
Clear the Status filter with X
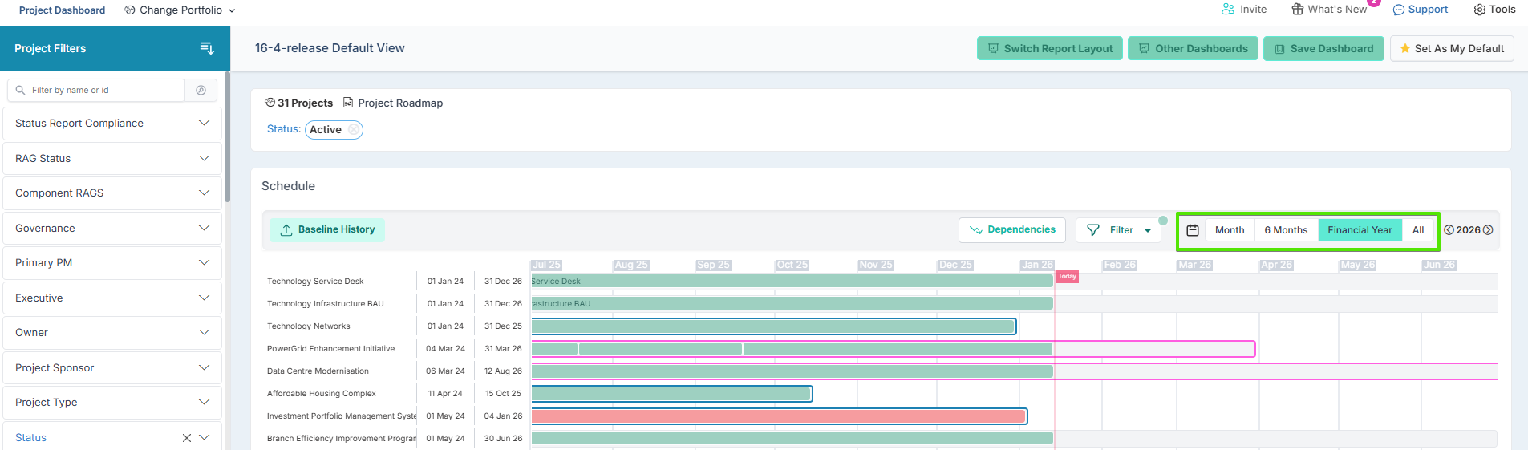pyautogui.click(x=187, y=438)
